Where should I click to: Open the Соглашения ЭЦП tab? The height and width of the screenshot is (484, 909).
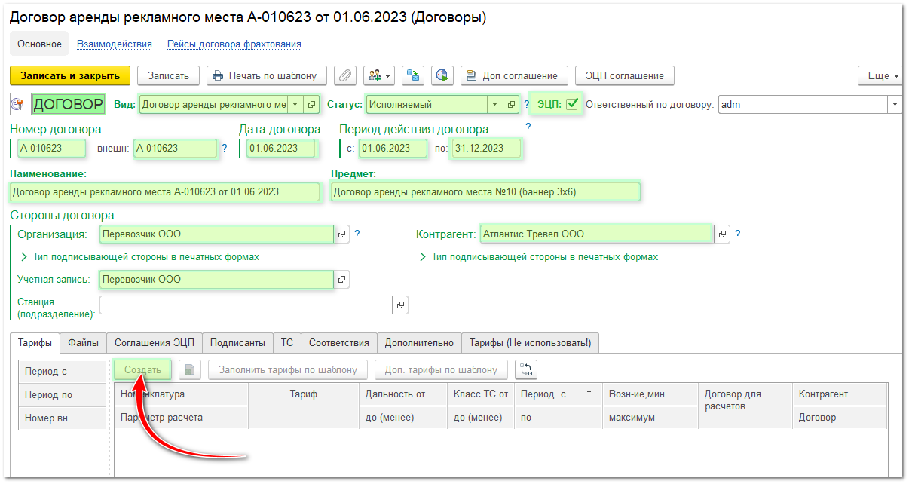click(154, 342)
